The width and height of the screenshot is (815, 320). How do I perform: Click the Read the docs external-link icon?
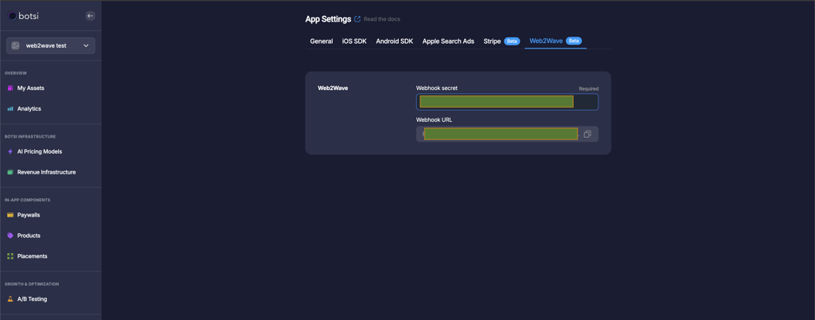coord(357,19)
